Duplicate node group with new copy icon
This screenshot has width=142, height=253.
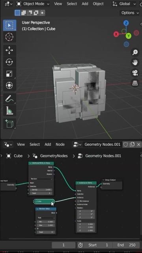point(132,144)
